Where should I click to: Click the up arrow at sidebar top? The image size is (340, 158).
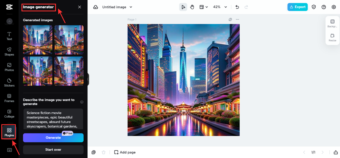pyautogui.click(x=9, y=21)
